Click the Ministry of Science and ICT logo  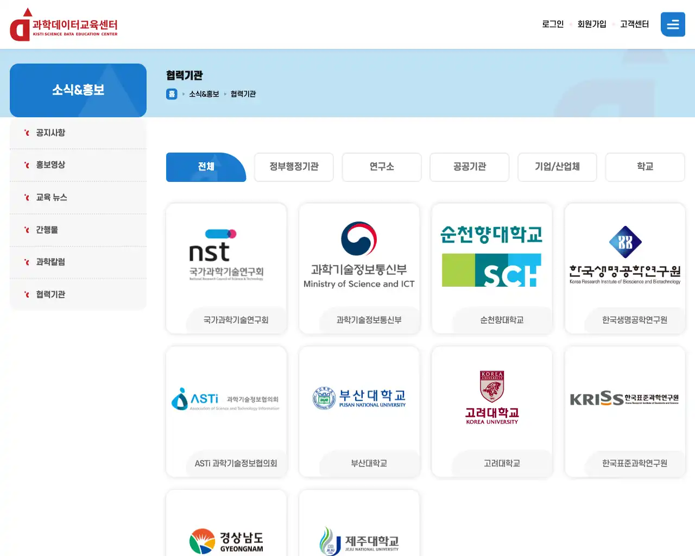359,255
